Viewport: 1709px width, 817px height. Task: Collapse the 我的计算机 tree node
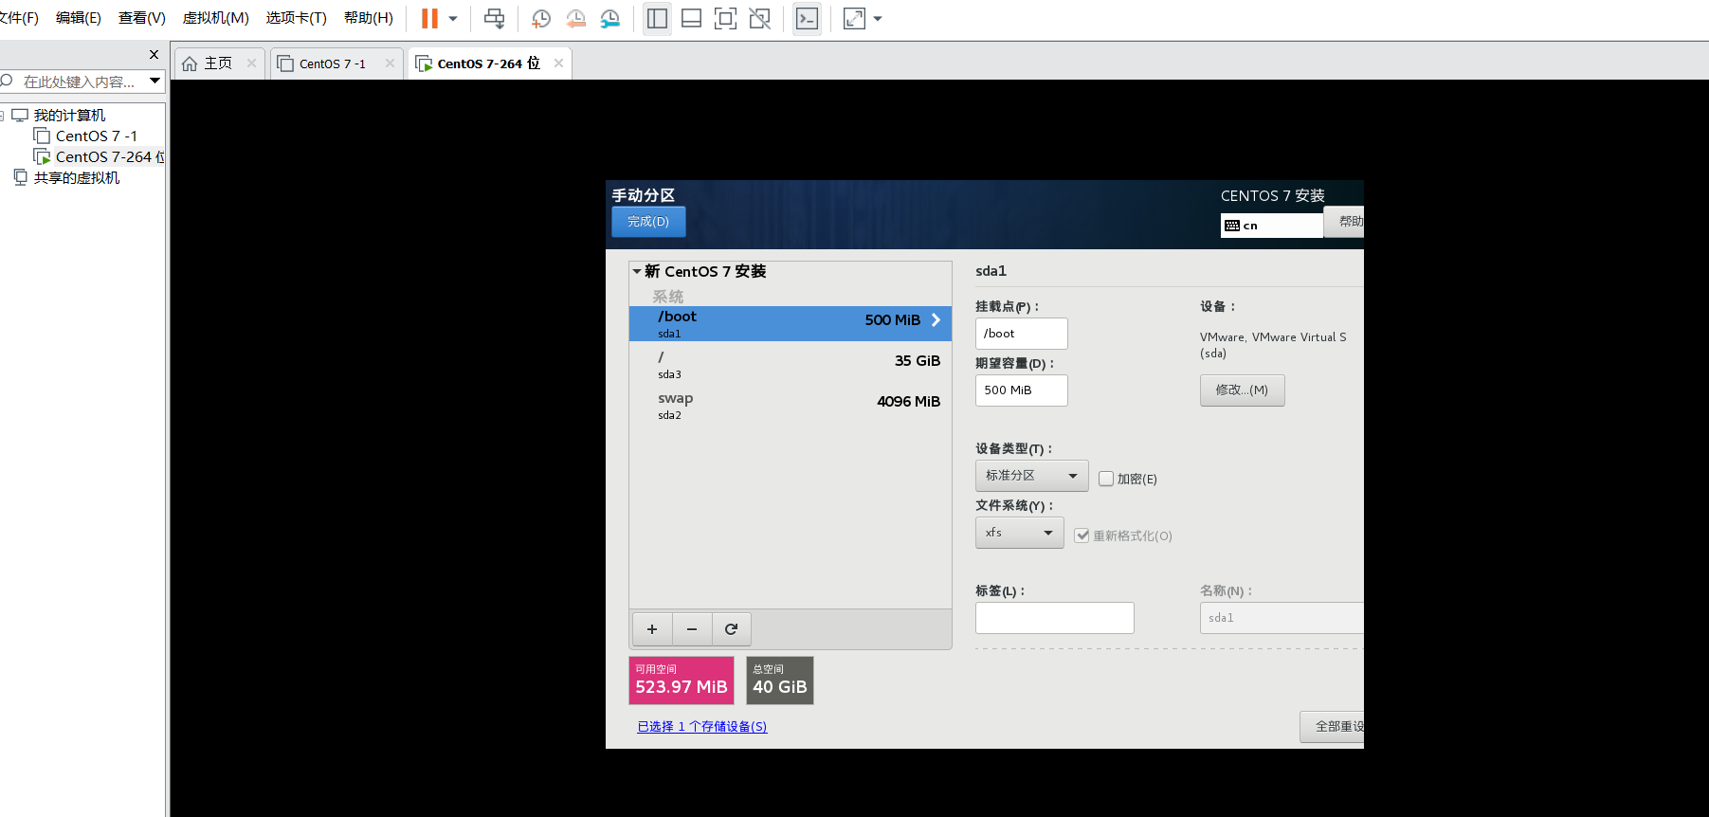(x=2, y=116)
